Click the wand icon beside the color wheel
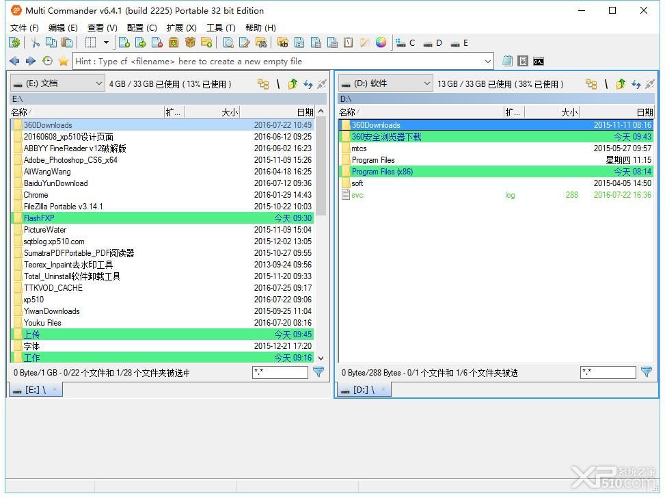 365,42
